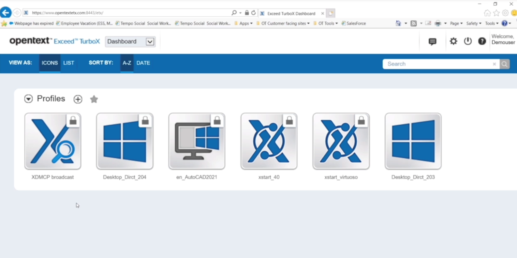Image resolution: width=517 pixels, height=258 pixels.
Task: Open the command bar help dropdown
Action: [506, 23]
